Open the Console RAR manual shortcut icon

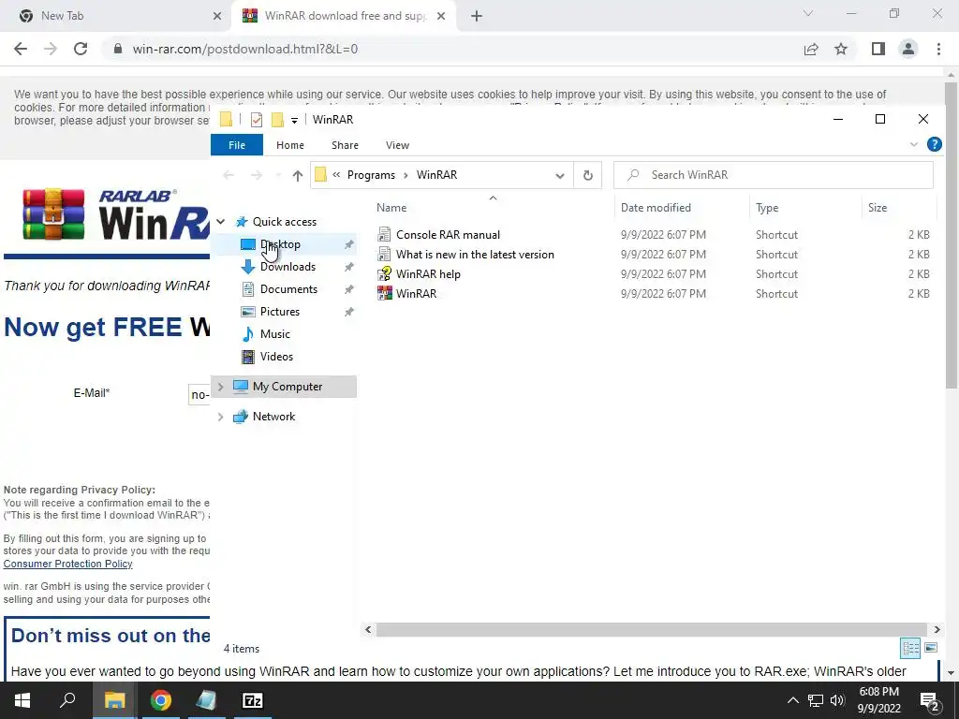pos(384,235)
